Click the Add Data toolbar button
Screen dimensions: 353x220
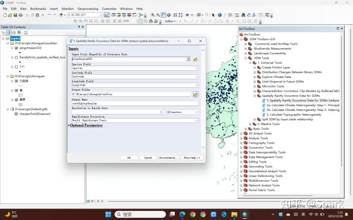point(61,15)
